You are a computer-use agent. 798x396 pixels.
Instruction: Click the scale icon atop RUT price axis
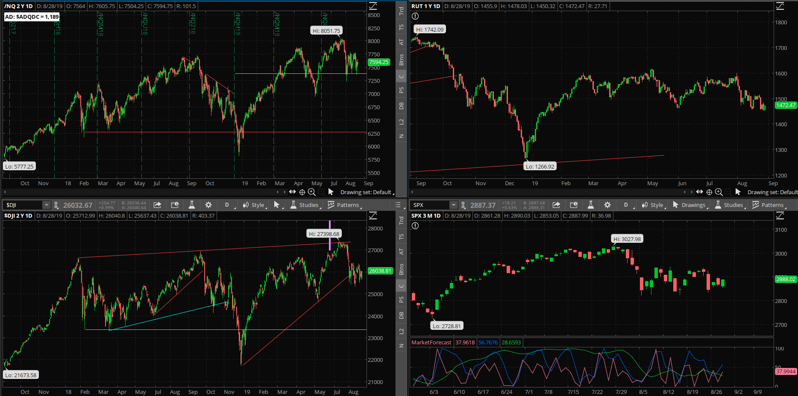tap(780, 6)
